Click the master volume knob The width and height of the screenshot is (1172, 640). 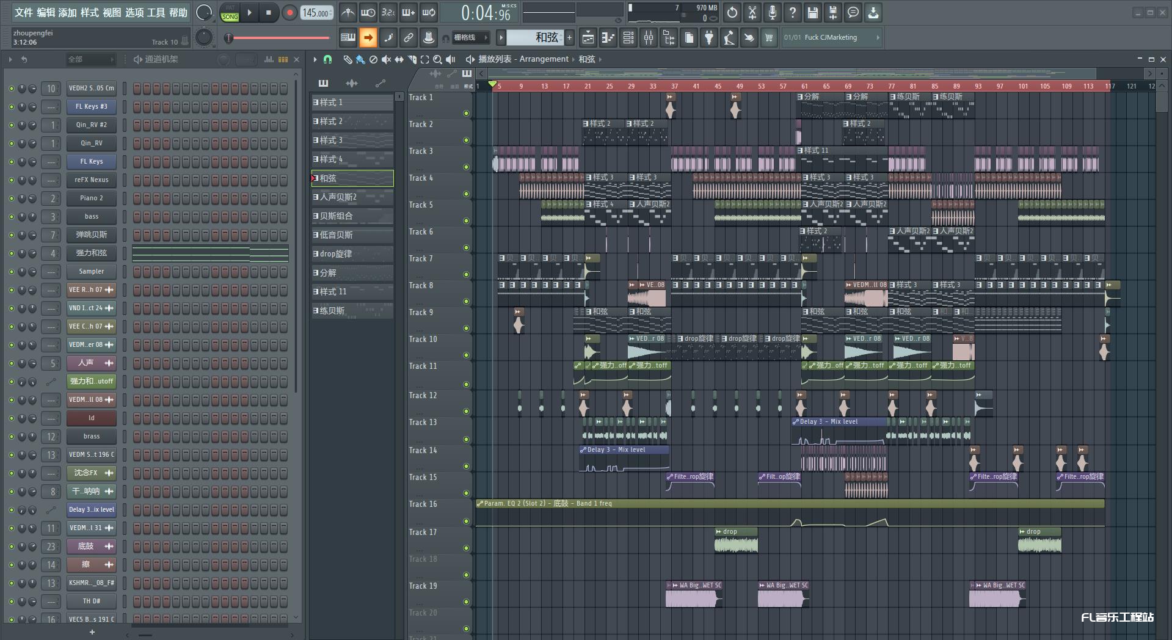coord(204,12)
